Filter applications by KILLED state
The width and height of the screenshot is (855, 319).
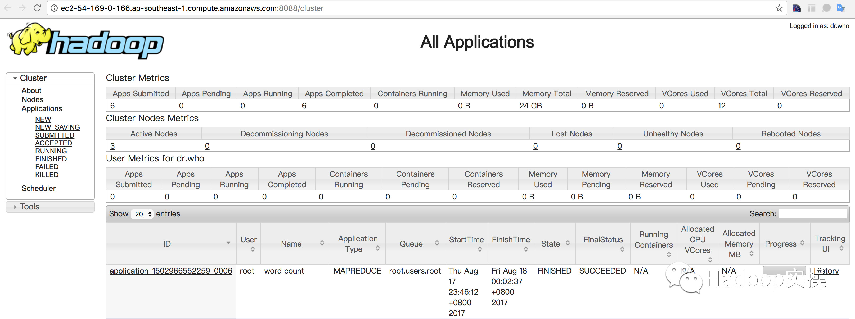click(x=47, y=175)
